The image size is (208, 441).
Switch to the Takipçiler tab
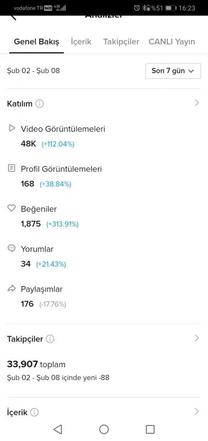click(x=121, y=42)
